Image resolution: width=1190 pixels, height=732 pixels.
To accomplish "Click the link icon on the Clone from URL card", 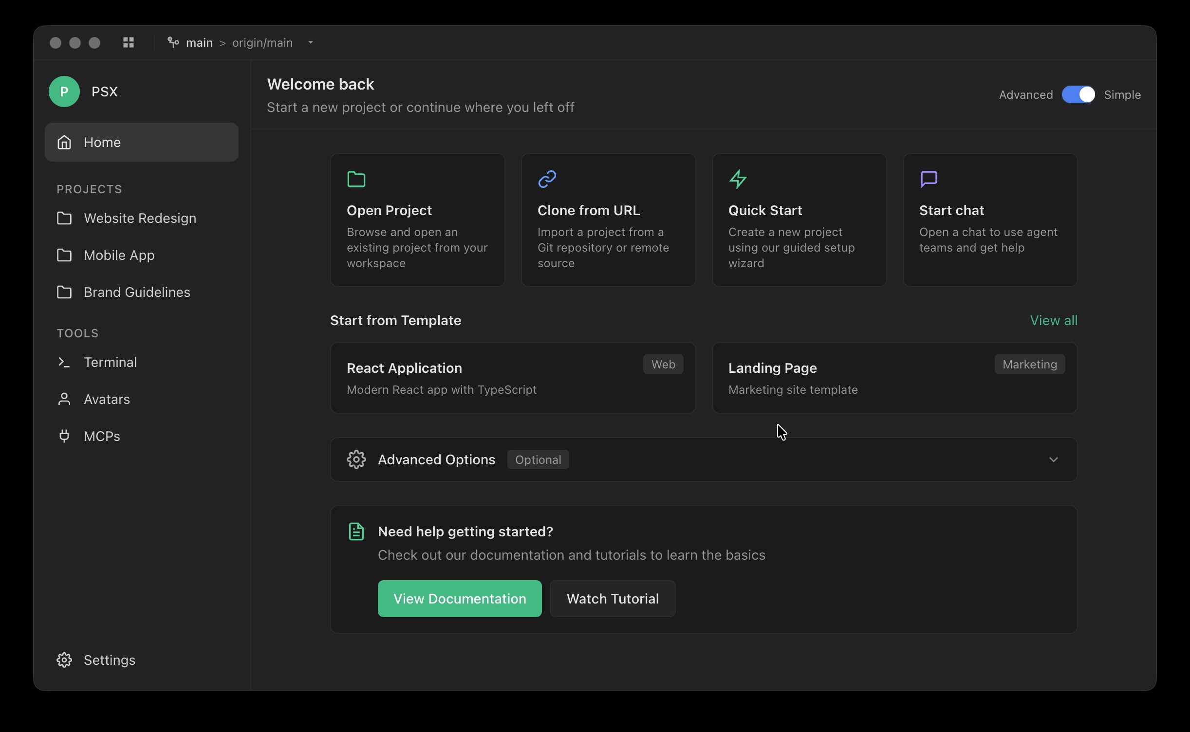I will (x=547, y=179).
